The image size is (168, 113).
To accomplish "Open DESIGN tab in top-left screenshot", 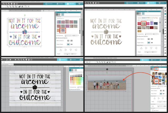I will coord(49,4).
